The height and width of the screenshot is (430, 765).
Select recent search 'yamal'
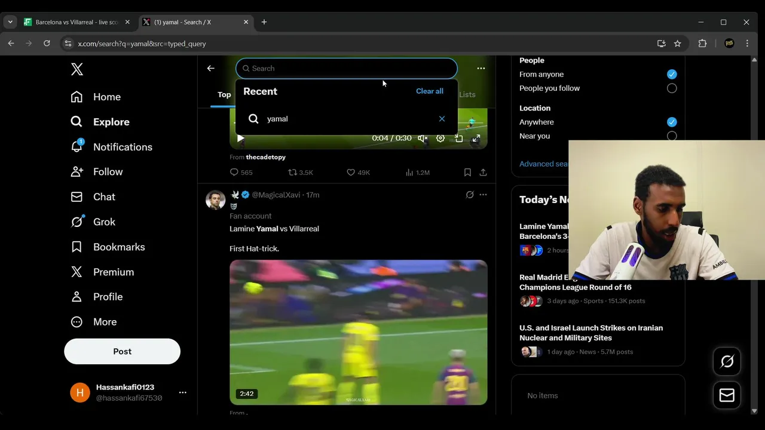pyautogui.click(x=347, y=119)
